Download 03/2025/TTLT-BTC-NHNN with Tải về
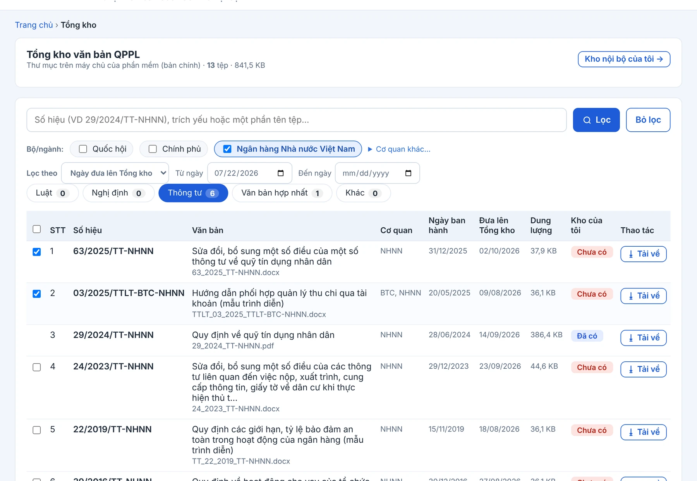The height and width of the screenshot is (481, 697). click(x=644, y=296)
